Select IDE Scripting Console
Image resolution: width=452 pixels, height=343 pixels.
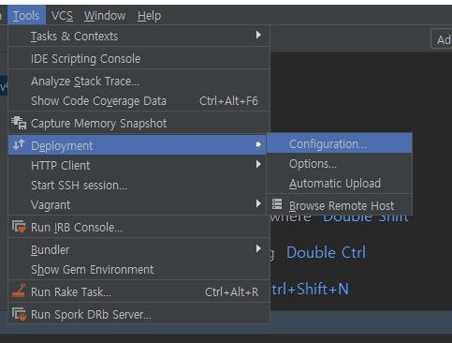139,59
